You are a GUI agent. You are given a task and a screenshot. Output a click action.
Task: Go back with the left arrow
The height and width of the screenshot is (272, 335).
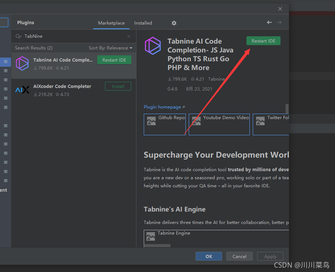coord(270,22)
